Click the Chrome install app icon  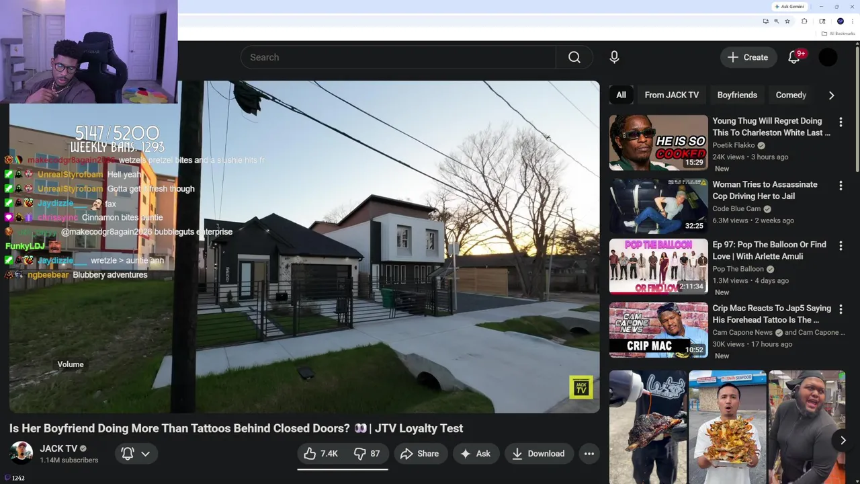pos(765,21)
